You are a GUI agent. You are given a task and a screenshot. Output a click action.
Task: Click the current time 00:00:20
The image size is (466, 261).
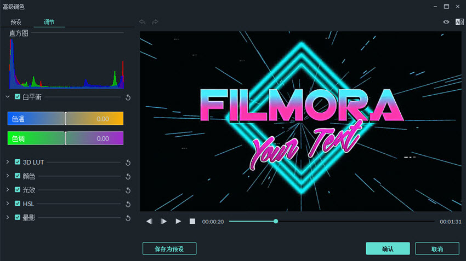pos(213,222)
